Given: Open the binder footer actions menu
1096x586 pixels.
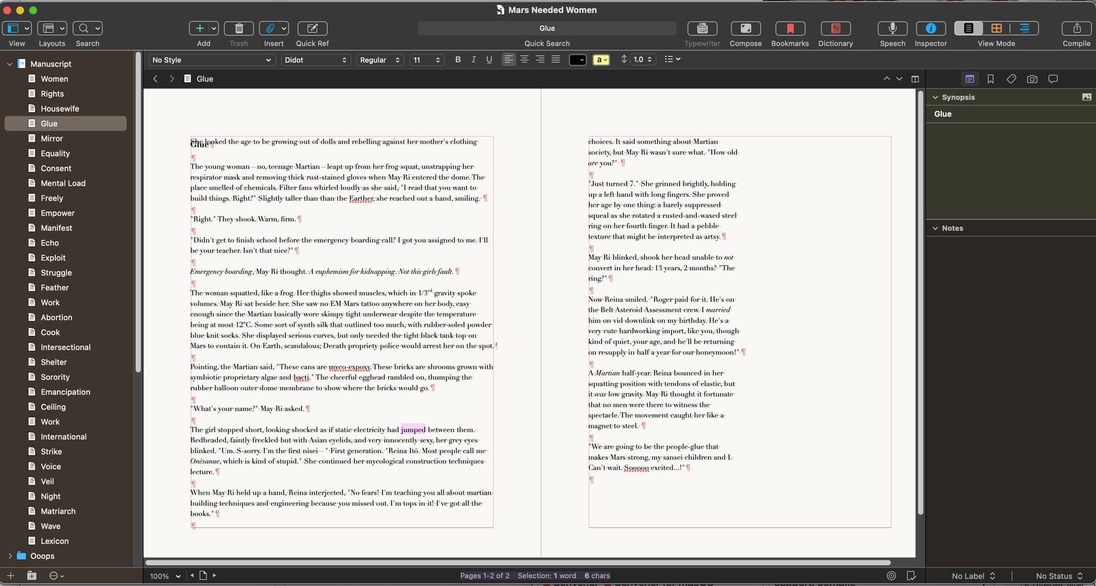Looking at the screenshot, I should (57, 576).
